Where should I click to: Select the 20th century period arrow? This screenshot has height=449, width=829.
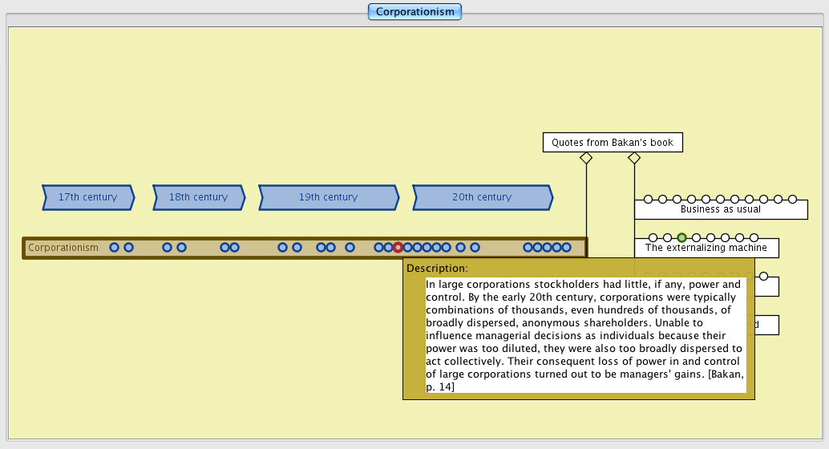point(481,197)
